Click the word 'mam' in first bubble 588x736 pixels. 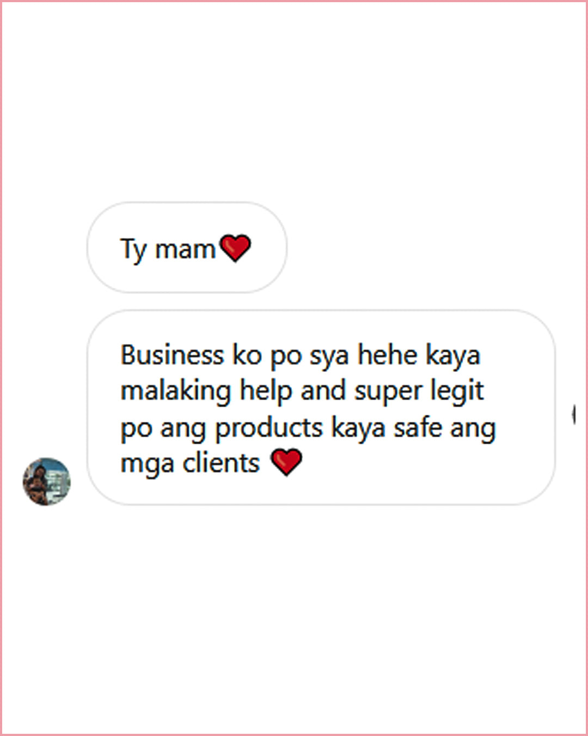pos(186,251)
